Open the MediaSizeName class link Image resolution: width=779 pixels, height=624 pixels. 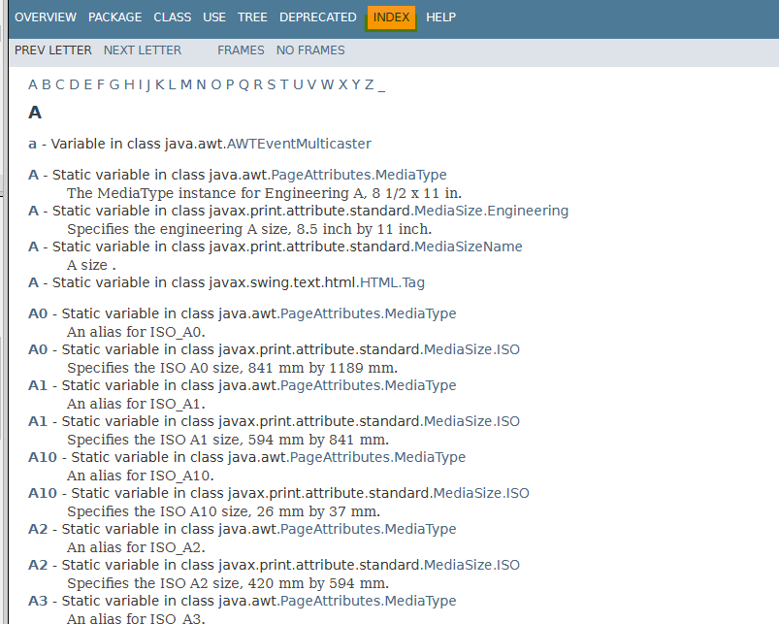(468, 246)
